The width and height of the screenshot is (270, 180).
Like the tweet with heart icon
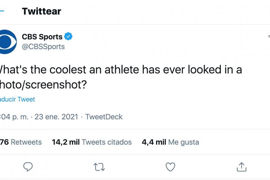click(171, 166)
